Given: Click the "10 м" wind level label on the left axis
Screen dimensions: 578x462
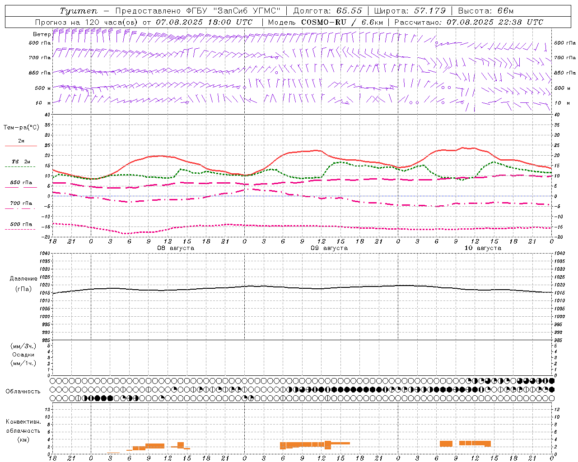Looking at the screenshot, I should [x=43, y=103].
